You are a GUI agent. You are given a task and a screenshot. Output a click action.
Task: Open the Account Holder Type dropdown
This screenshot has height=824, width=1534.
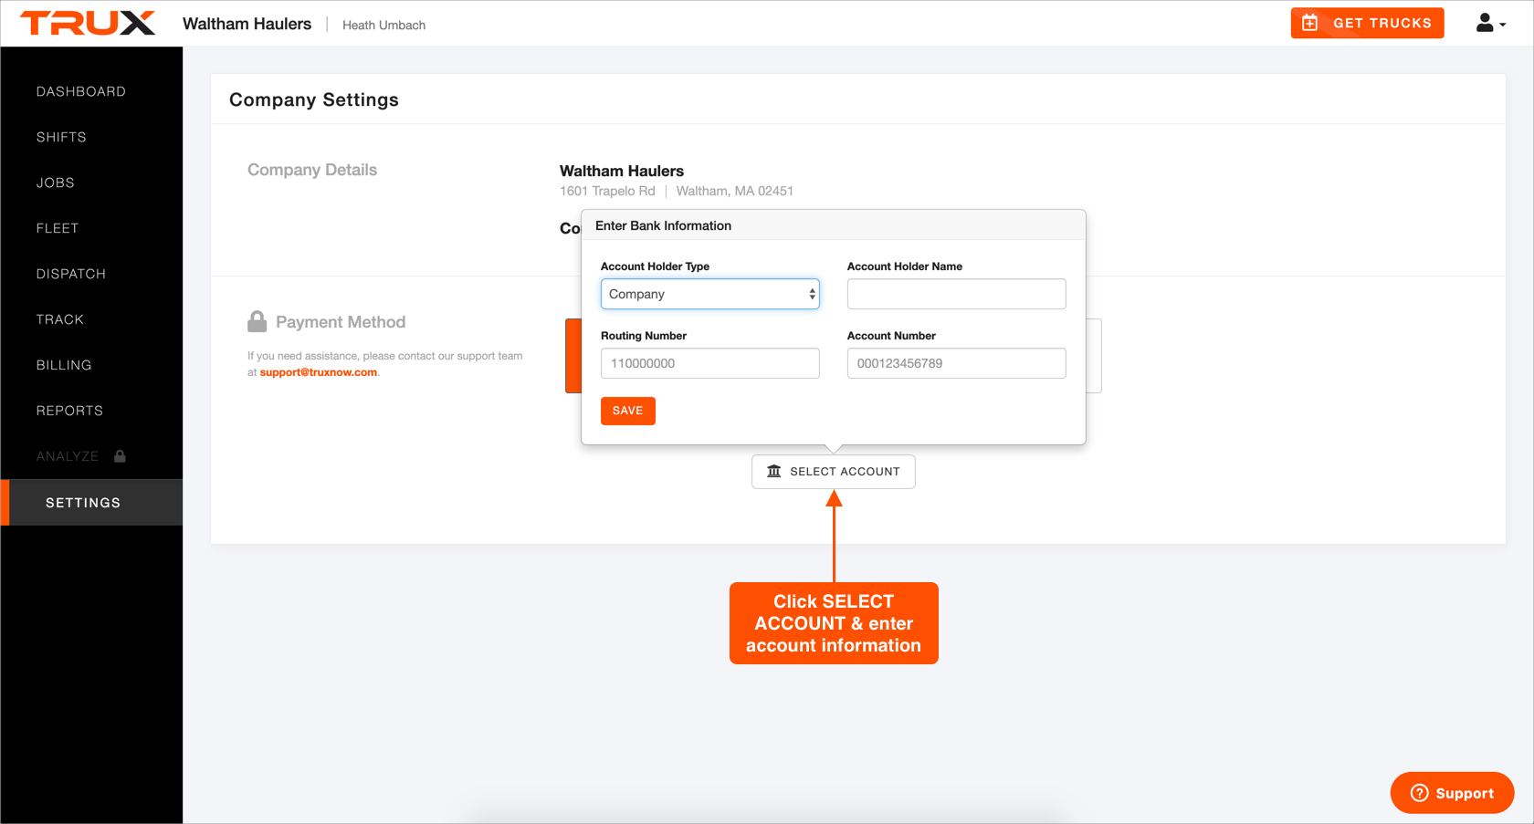(709, 294)
